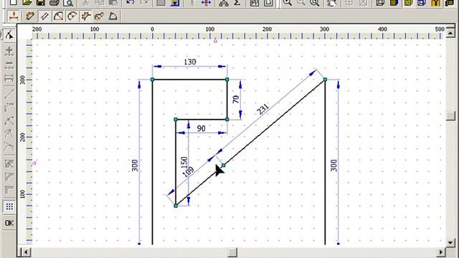The image size is (459, 258).
Task: Select the 130 dimension label
Action: (189, 62)
